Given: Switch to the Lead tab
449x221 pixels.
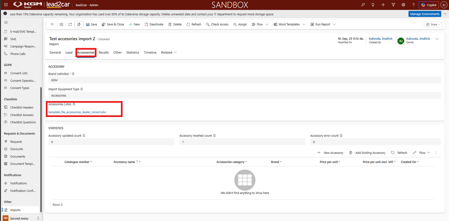Looking at the screenshot, I should [x=69, y=53].
